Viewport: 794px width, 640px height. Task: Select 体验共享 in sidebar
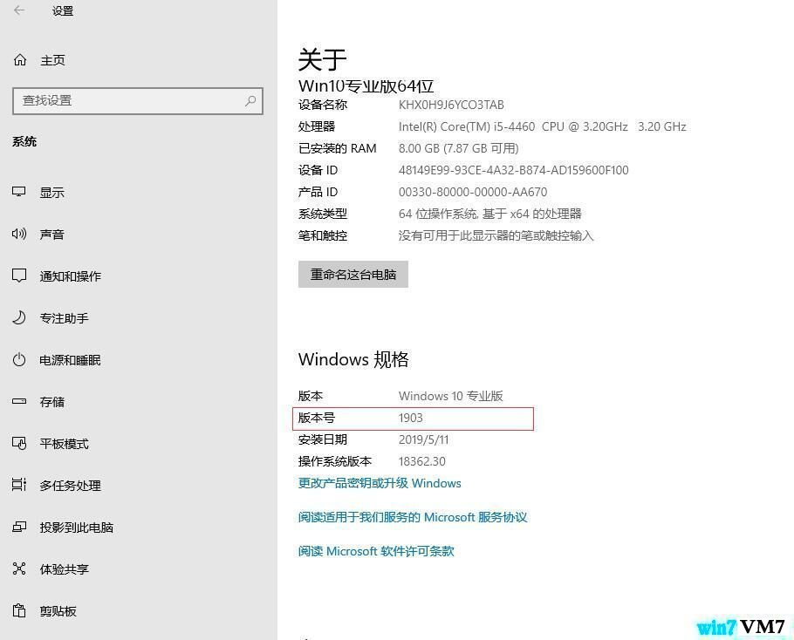click(65, 569)
